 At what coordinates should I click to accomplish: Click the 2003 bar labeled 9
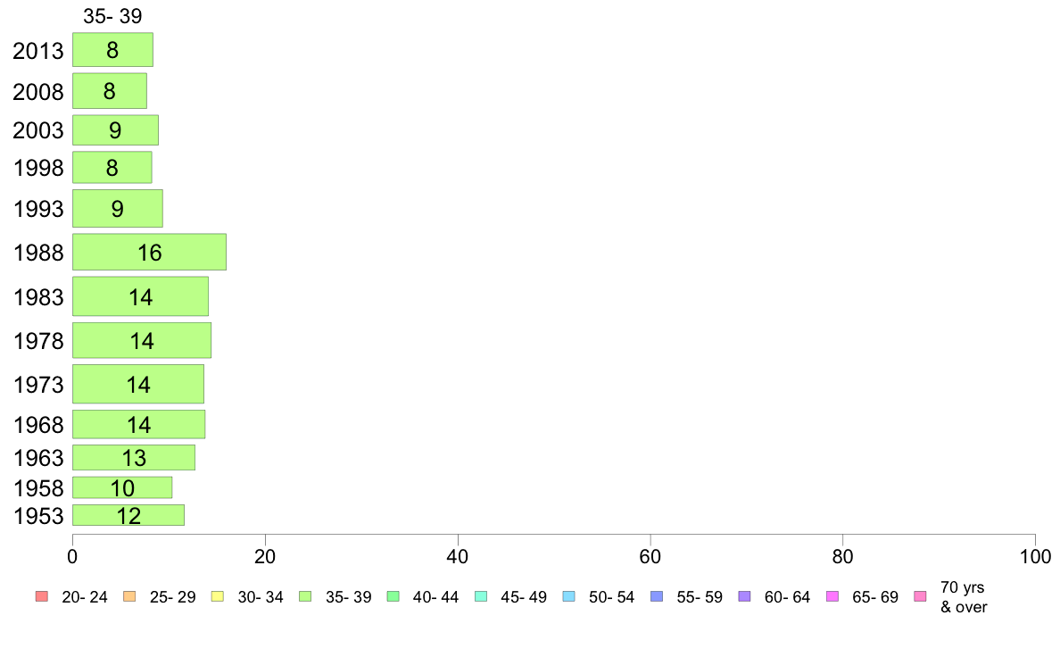[x=116, y=130]
